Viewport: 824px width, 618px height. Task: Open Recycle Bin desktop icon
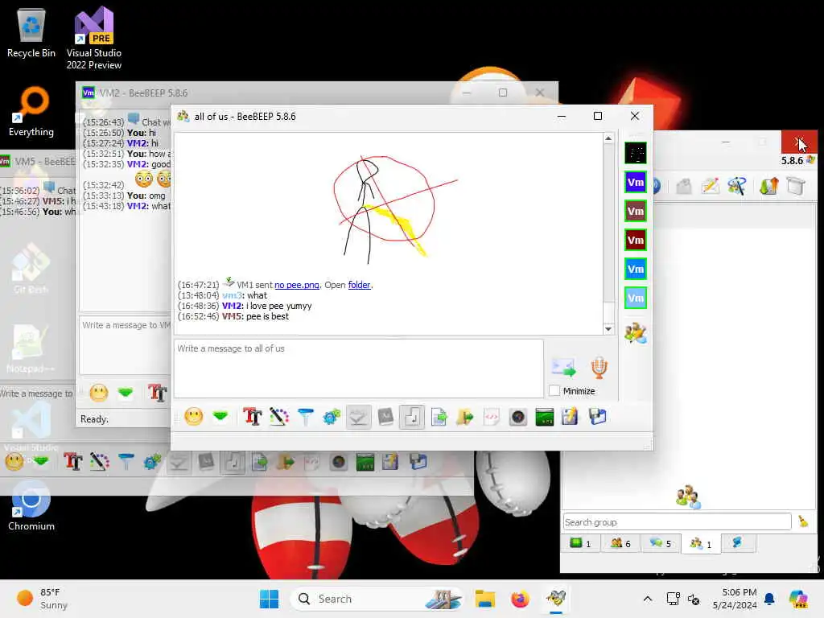(31, 34)
